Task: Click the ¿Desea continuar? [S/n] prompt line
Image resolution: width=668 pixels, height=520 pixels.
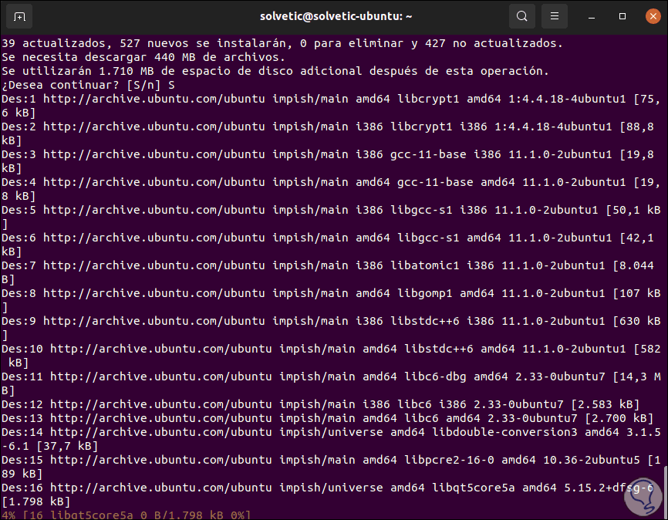Action: point(85,85)
